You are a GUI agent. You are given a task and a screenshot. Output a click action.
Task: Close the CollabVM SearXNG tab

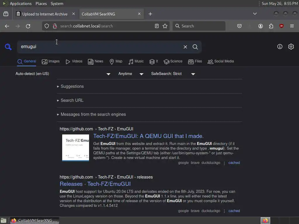click(139, 14)
